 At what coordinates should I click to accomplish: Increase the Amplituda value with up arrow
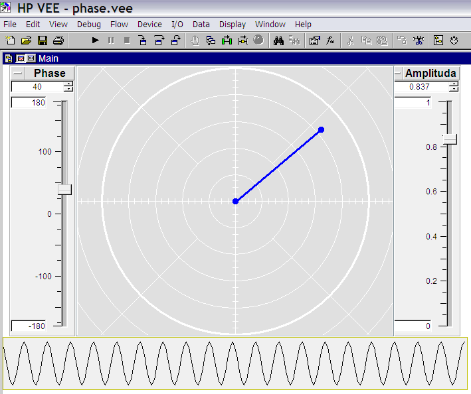click(x=454, y=84)
